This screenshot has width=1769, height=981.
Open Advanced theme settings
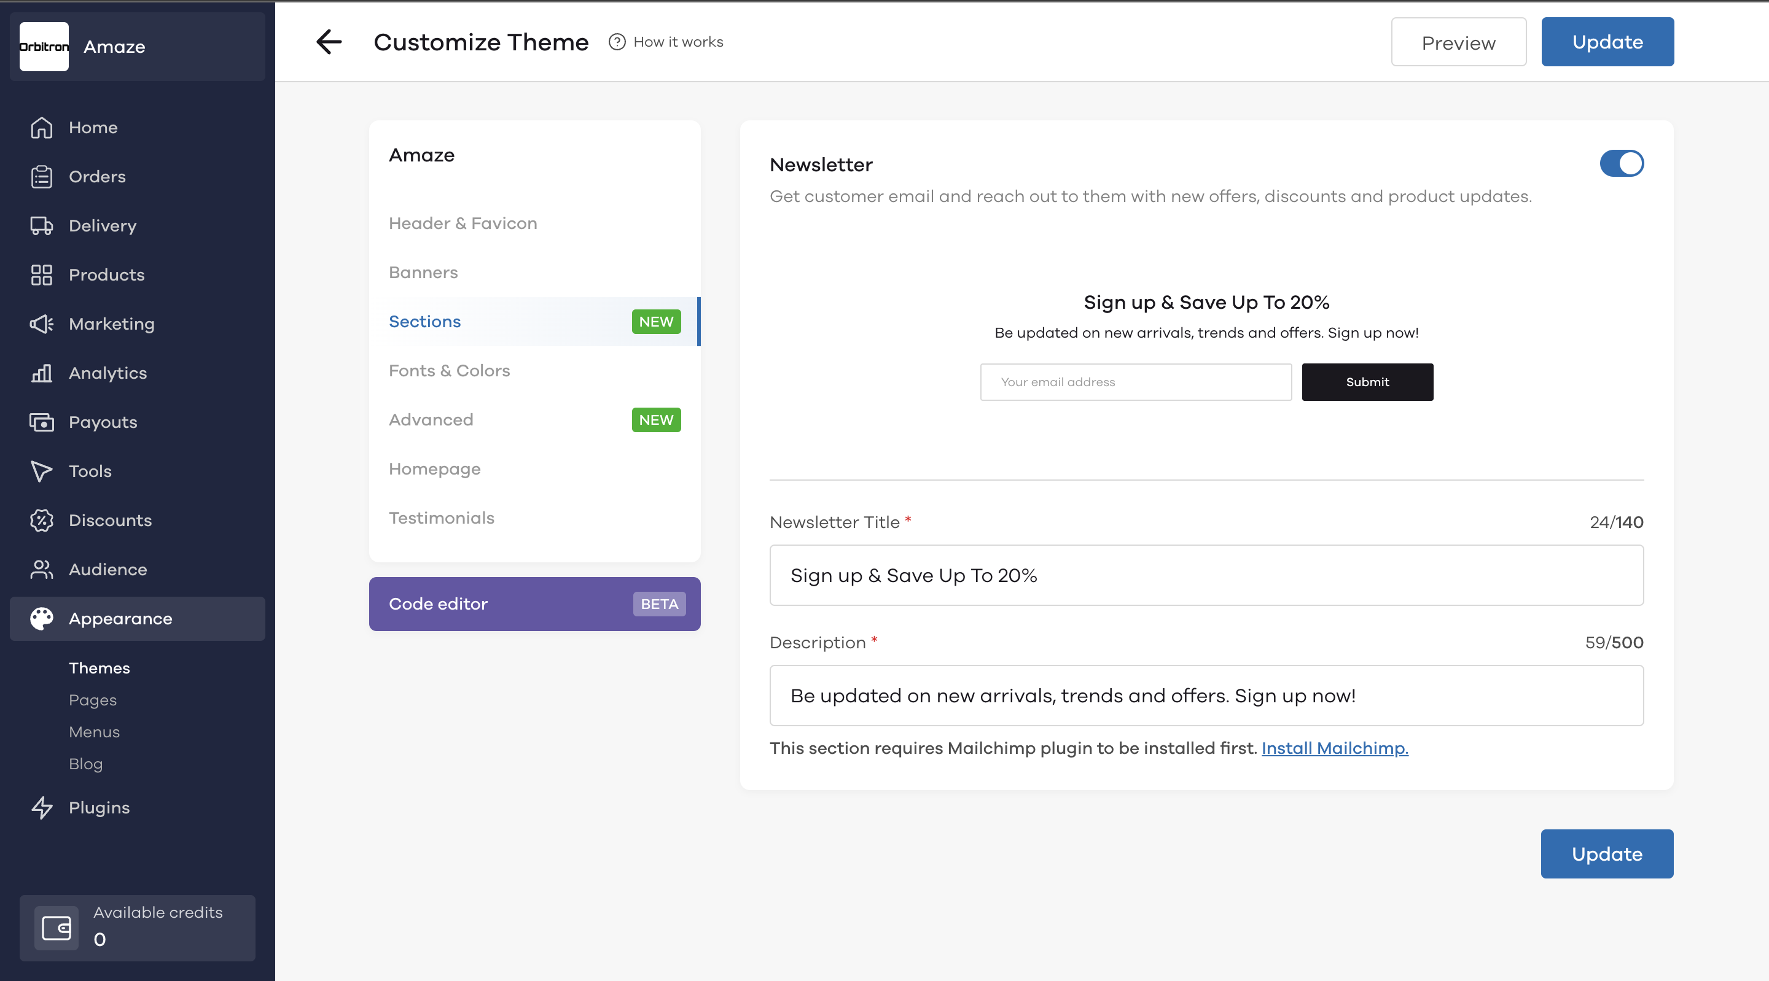click(534, 419)
